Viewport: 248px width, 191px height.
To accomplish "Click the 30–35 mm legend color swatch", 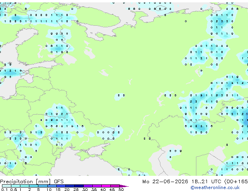I will (x=88, y=186).
